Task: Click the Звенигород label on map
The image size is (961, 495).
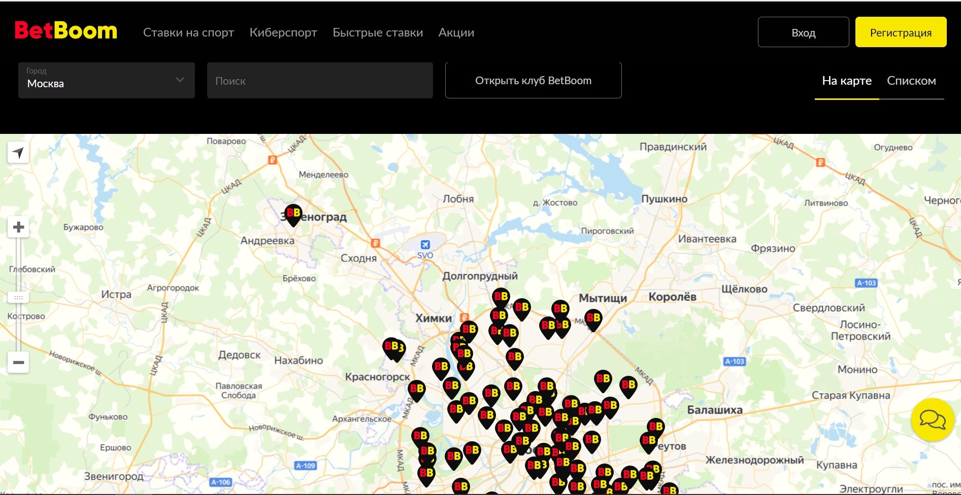Action: coord(114,476)
